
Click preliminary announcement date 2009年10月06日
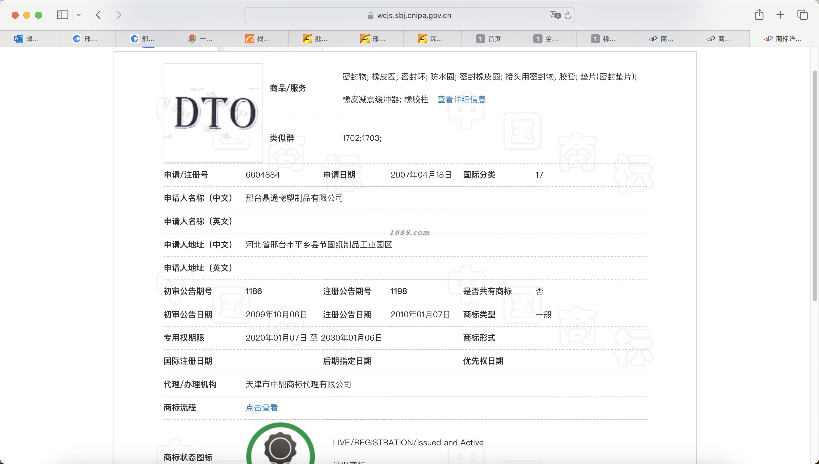coord(276,315)
